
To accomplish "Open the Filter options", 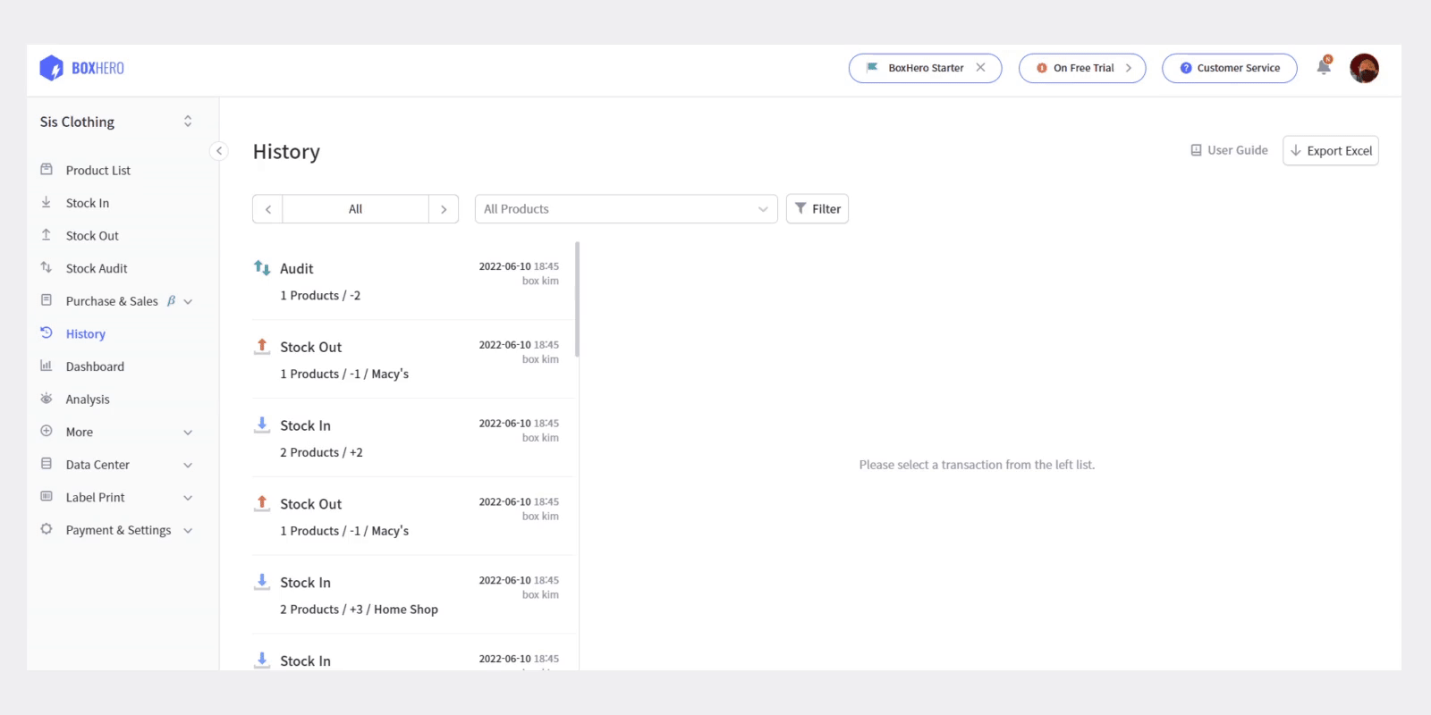I will [x=817, y=209].
